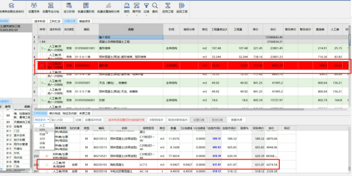Choose 设备 in the filter list
This screenshot has height=176, width=352.
click(x=42, y=143)
